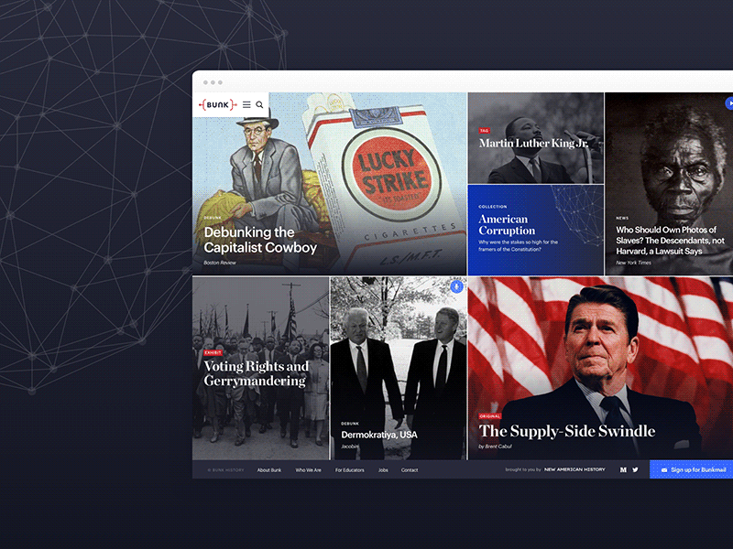Click the COLLECTION label text
Viewport: 733px width, 549px height.
[x=492, y=207]
